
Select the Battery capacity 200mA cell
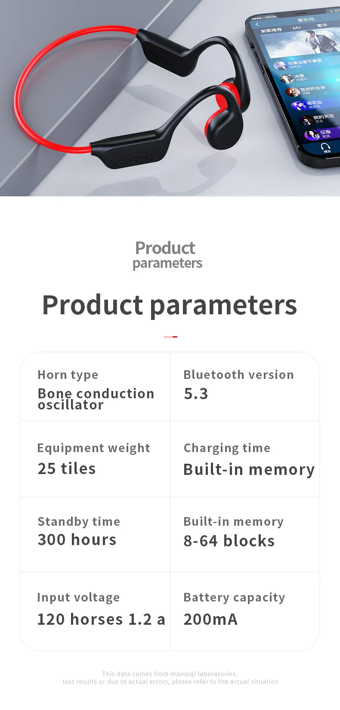[x=244, y=611]
